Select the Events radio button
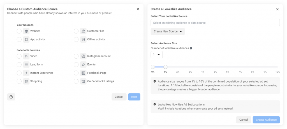The width and height of the screenshot is (287, 129). click(76, 64)
